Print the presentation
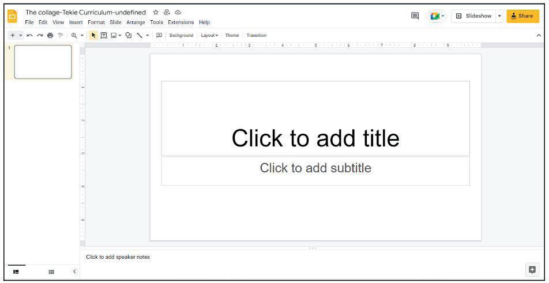This screenshot has width=549, height=283. click(50, 35)
